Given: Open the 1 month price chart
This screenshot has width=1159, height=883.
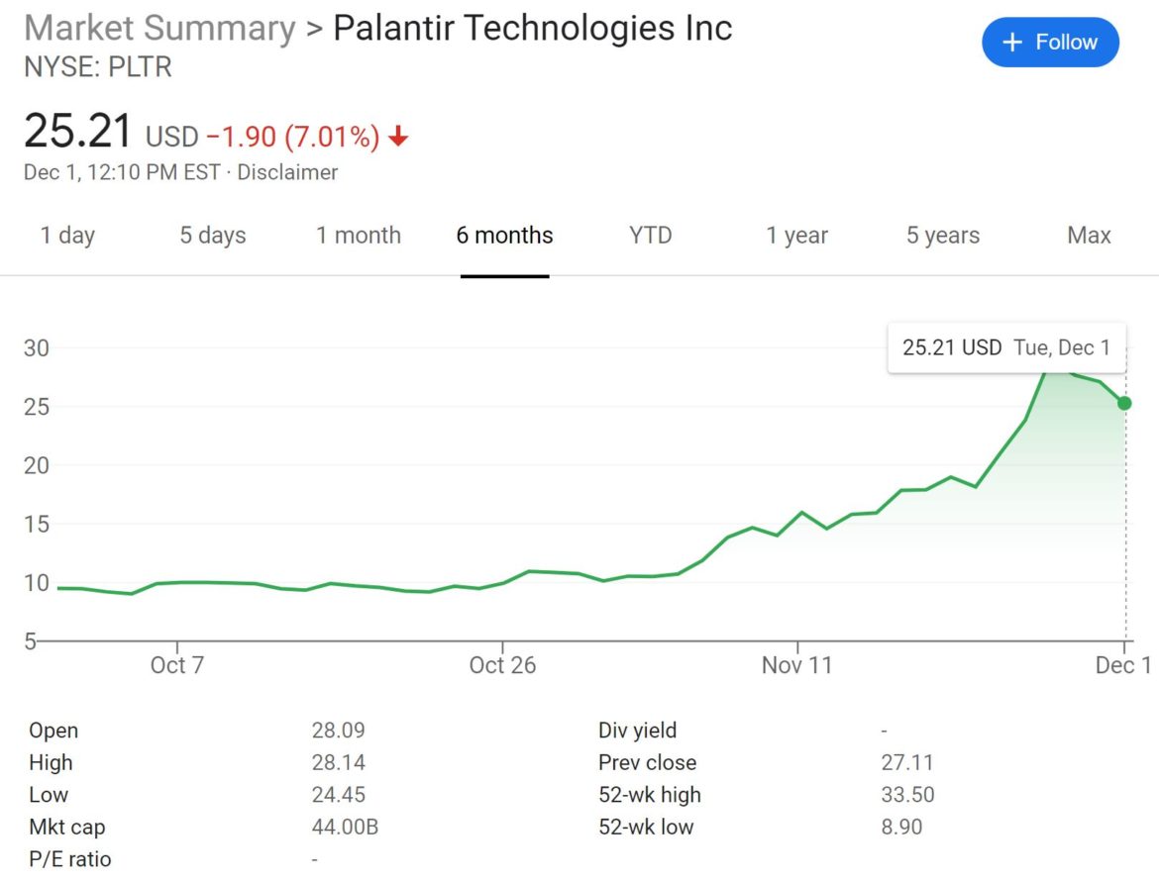Looking at the screenshot, I should tap(358, 236).
